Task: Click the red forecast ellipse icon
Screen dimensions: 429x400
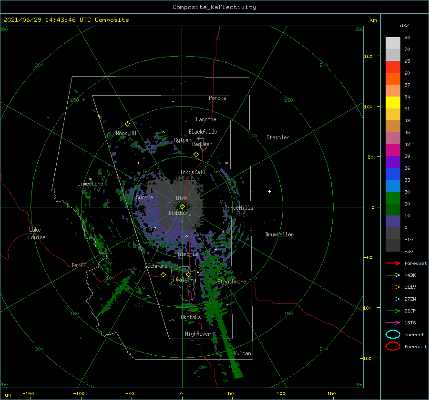Action: click(x=393, y=346)
